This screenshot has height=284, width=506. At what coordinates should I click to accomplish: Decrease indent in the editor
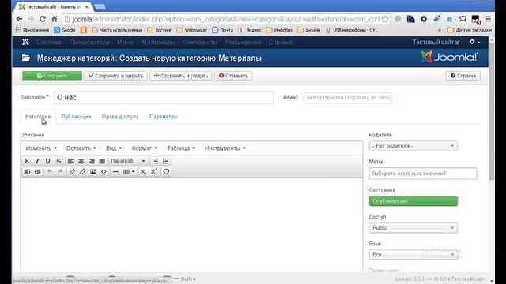(x=27, y=172)
